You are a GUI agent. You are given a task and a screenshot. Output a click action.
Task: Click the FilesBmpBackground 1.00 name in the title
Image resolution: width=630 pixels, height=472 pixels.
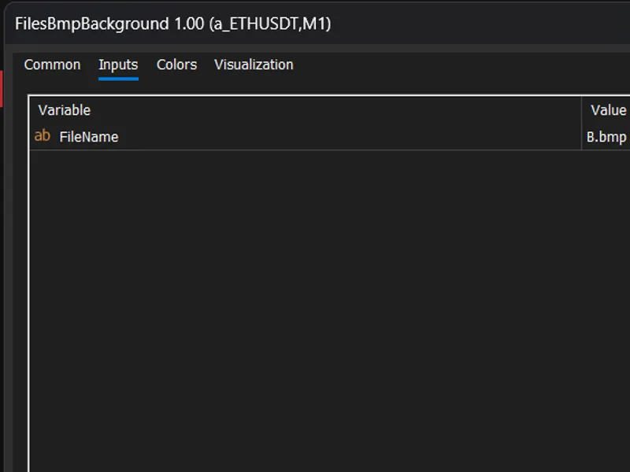pos(109,24)
